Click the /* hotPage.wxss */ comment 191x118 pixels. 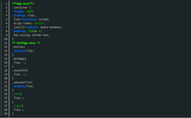tap(26, 43)
